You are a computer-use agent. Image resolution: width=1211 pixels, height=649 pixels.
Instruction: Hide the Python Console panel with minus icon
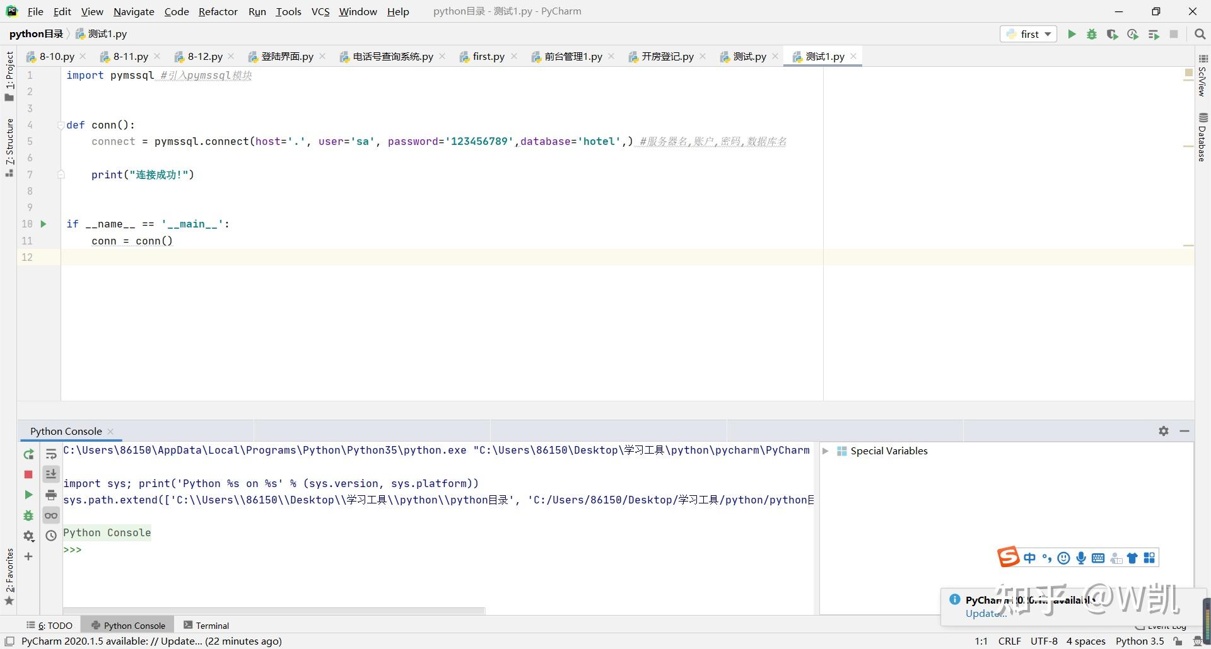[x=1185, y=431]
